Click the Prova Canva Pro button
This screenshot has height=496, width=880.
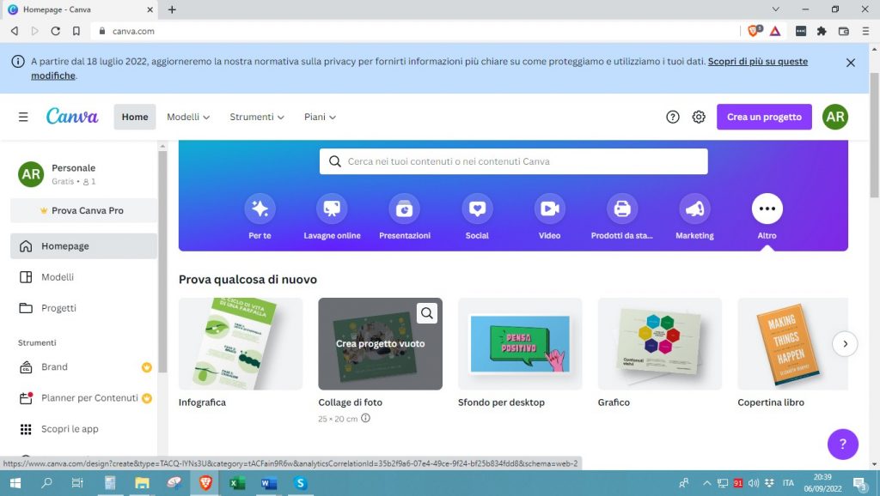(x=83, y=210)
